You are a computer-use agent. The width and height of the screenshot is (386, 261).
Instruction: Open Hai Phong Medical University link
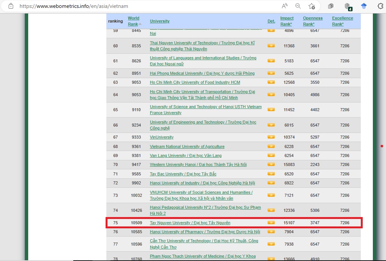point(202,73)
